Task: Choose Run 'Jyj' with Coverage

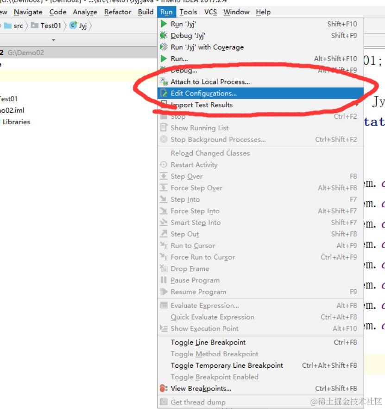Action: click(260, 47)
